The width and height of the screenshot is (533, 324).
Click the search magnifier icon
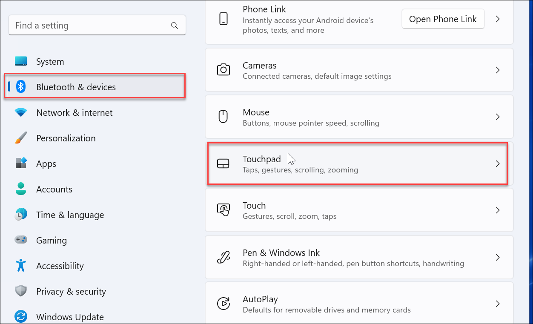click(175, 26)
